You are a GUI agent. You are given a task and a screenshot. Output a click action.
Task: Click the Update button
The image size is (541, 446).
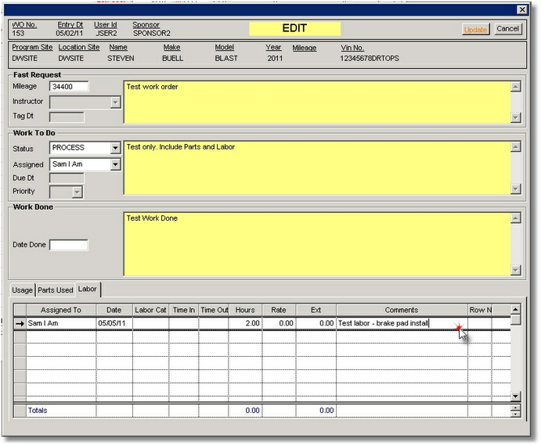475,29
